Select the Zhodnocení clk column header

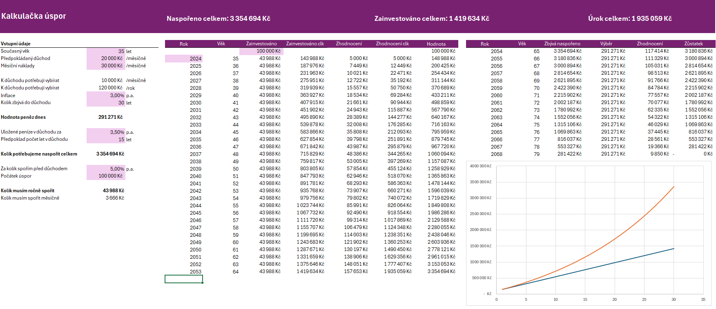(393, 44)
